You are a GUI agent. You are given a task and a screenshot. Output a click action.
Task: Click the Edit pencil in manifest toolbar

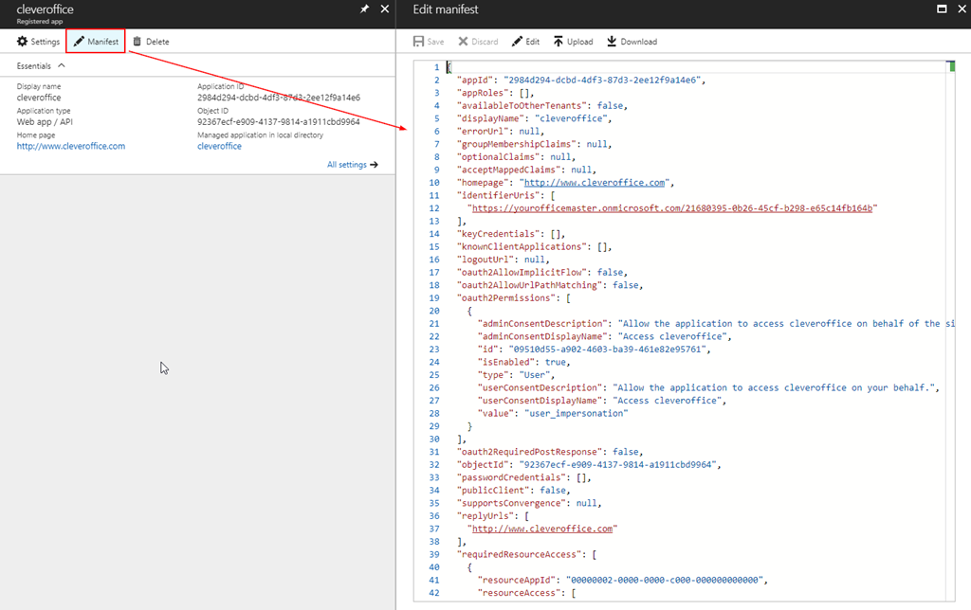525,42
